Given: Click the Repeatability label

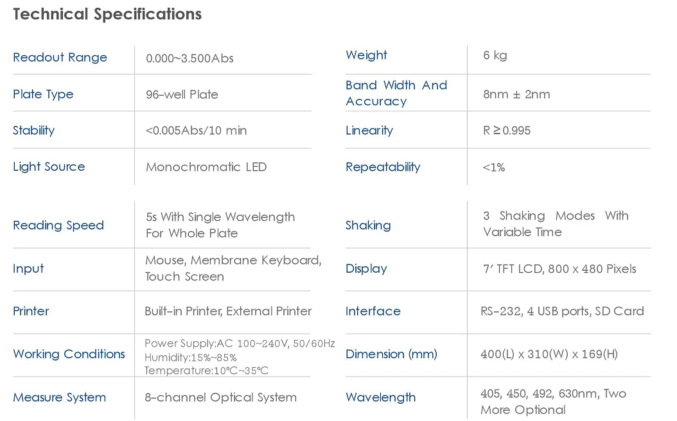Looking at the screenshot, I should pyautogui.click(x=382, y=167).
